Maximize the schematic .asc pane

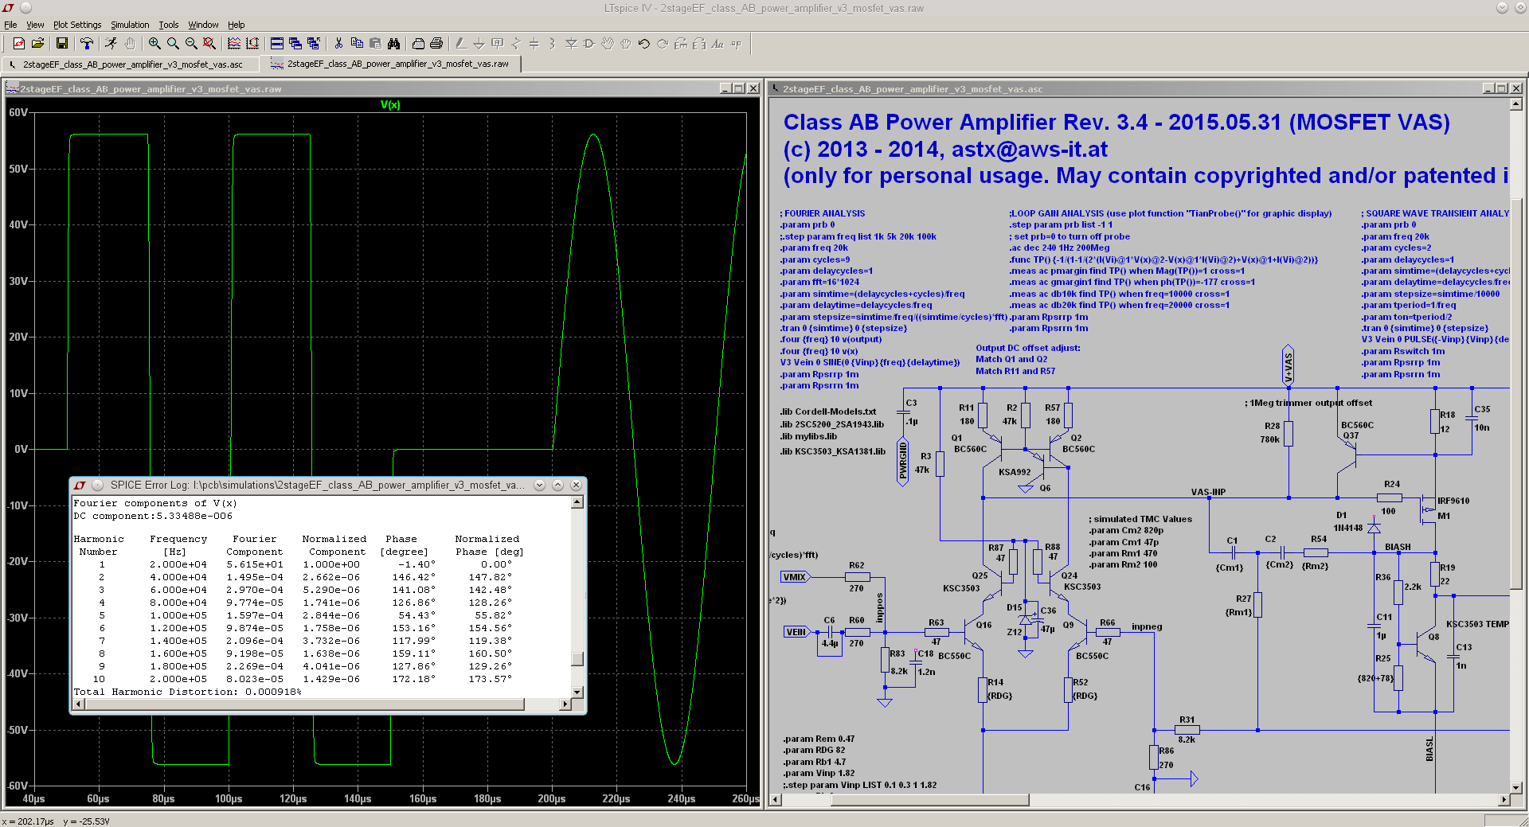pyautogui.click(x=1503, y=88)
